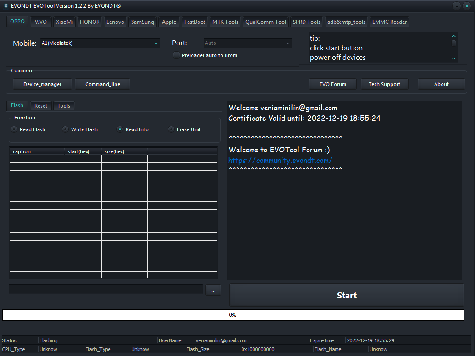Open the MTK Tools tab
Image resolution: width=475 pixels, height=356 pixels.
pos(225,22)
